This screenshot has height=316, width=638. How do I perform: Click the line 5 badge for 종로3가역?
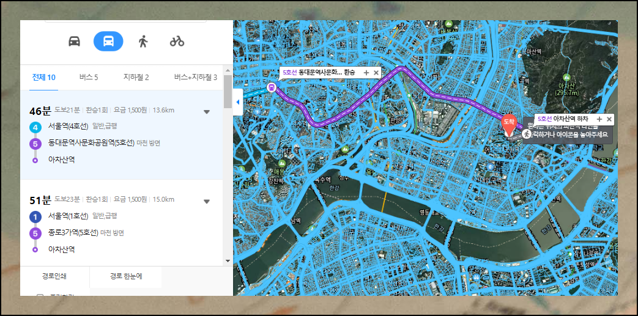[35, 233]
